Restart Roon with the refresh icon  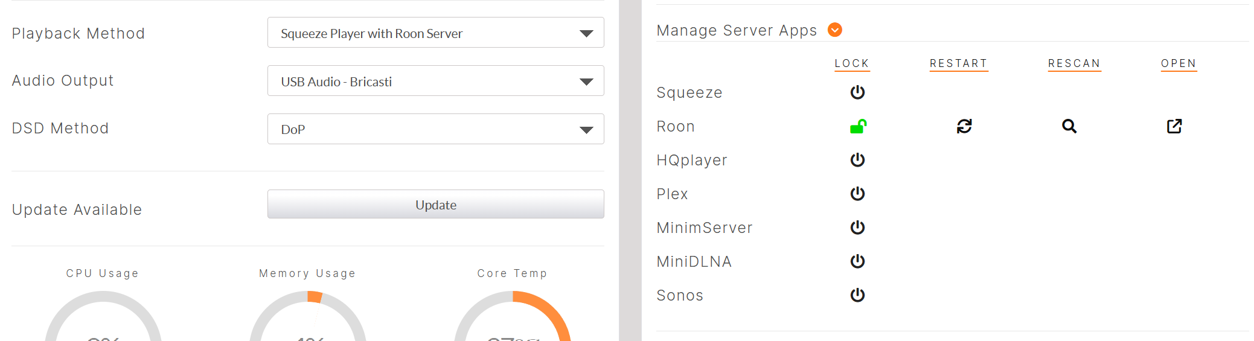[964, 126]
